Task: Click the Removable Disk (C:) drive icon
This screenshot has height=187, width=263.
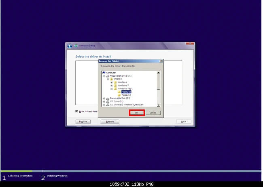Action: [x=108, y=98]
